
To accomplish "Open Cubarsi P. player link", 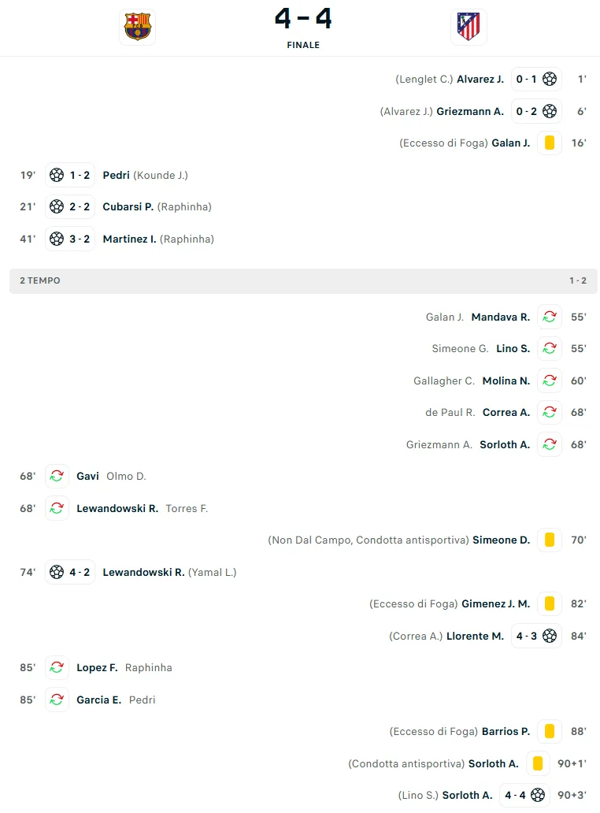I will click(x=128, y=206).
